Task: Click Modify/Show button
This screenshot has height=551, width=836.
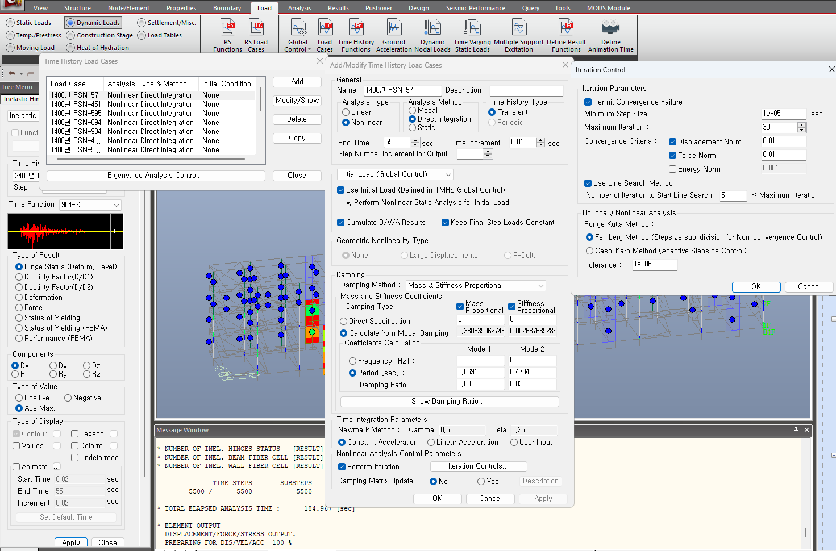Action: [x=297, y=101]
